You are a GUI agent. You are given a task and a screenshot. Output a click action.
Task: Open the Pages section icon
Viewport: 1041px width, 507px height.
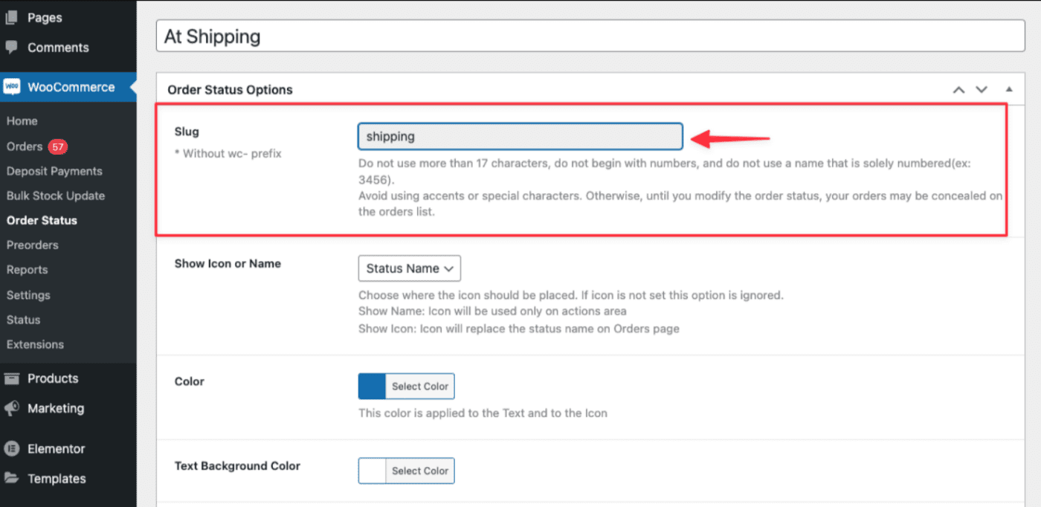pyautogui.click(x=11, y=17)
